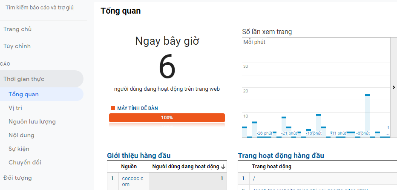
Task: Sort by Người dùng đang hoạt động arrow
Action: point(223,167)
